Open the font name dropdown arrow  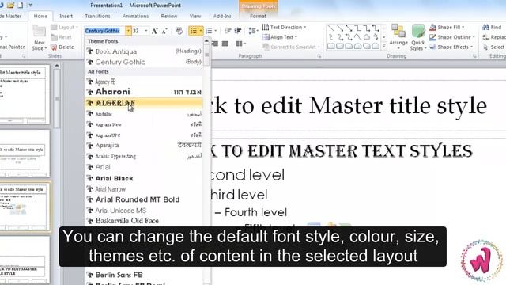[128, 31]
